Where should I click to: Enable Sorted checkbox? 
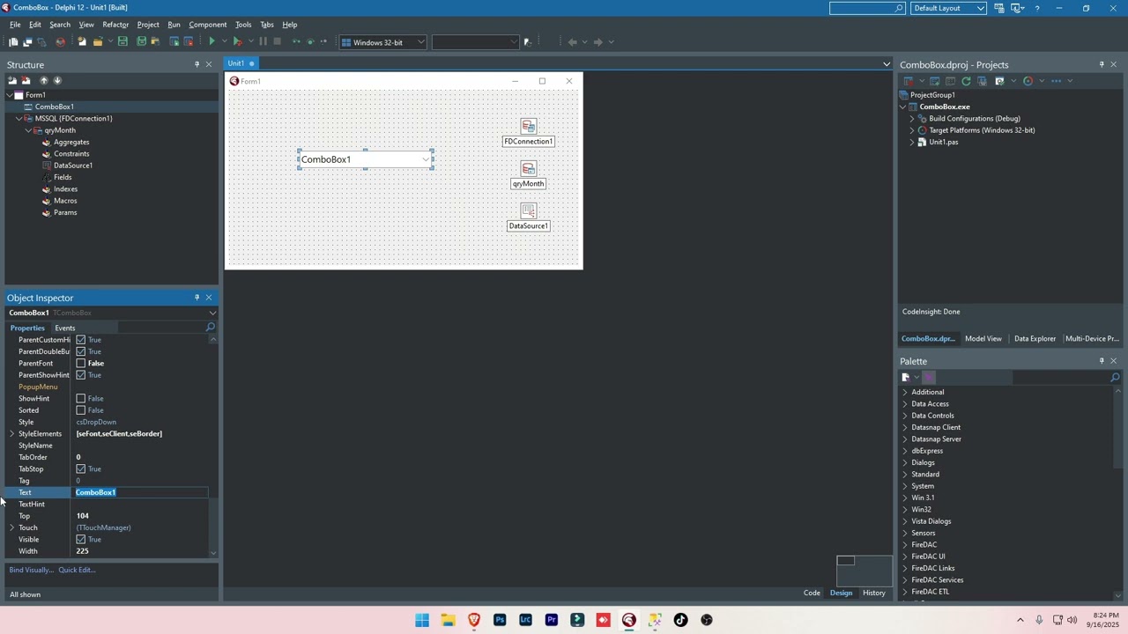click(x=81, y=410)
